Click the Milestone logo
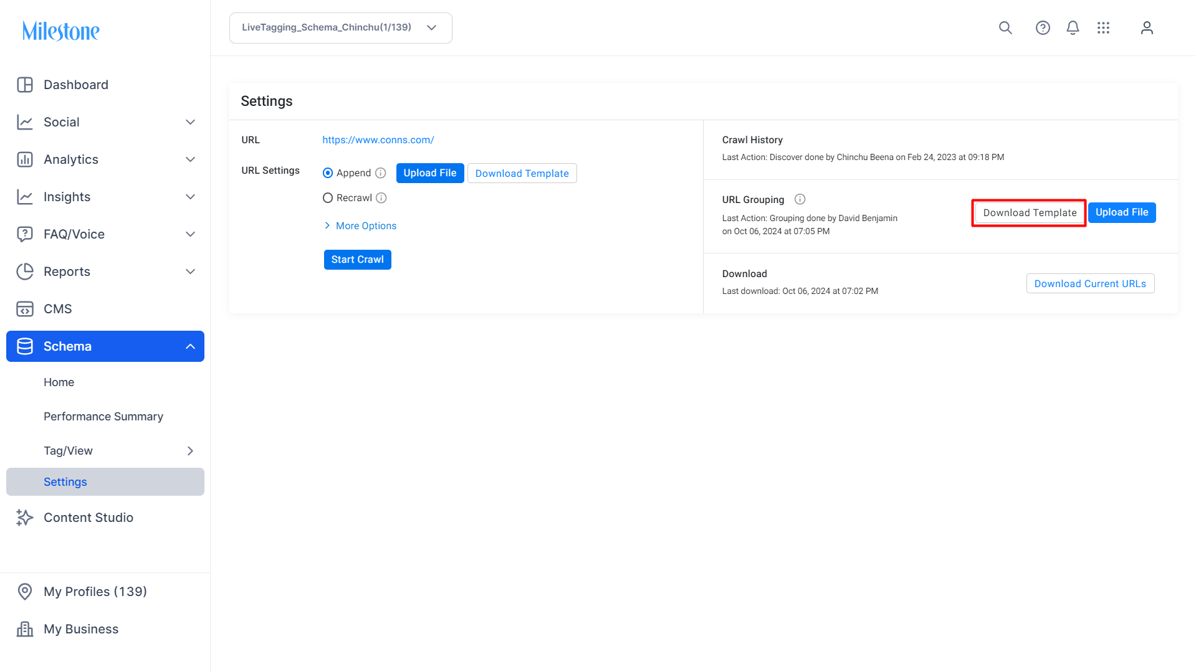 click(x=61, y=31)
